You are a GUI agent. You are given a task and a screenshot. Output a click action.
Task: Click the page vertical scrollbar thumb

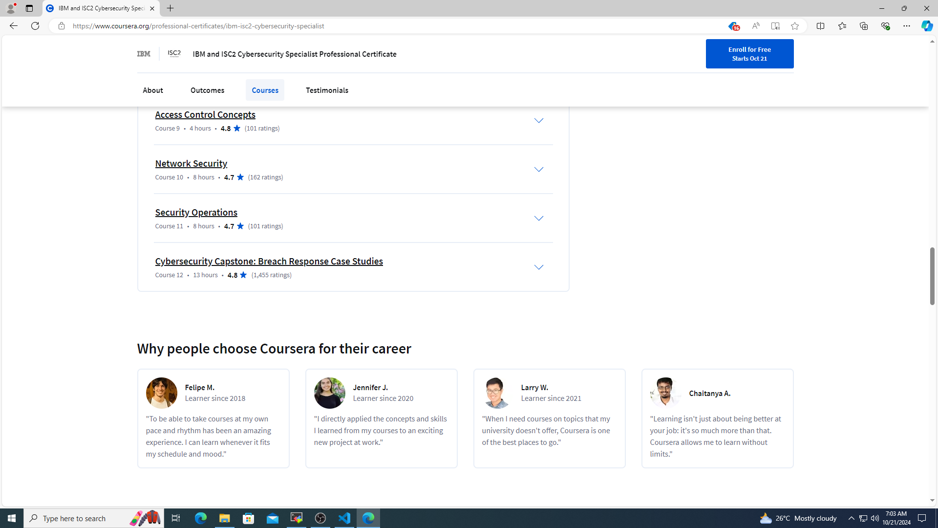932,276
